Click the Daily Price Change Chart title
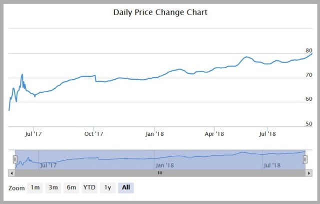Screen dimensions: 320x204 pos(160,12)
